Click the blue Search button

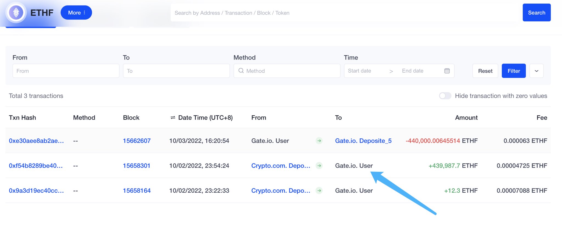(536, 13)
